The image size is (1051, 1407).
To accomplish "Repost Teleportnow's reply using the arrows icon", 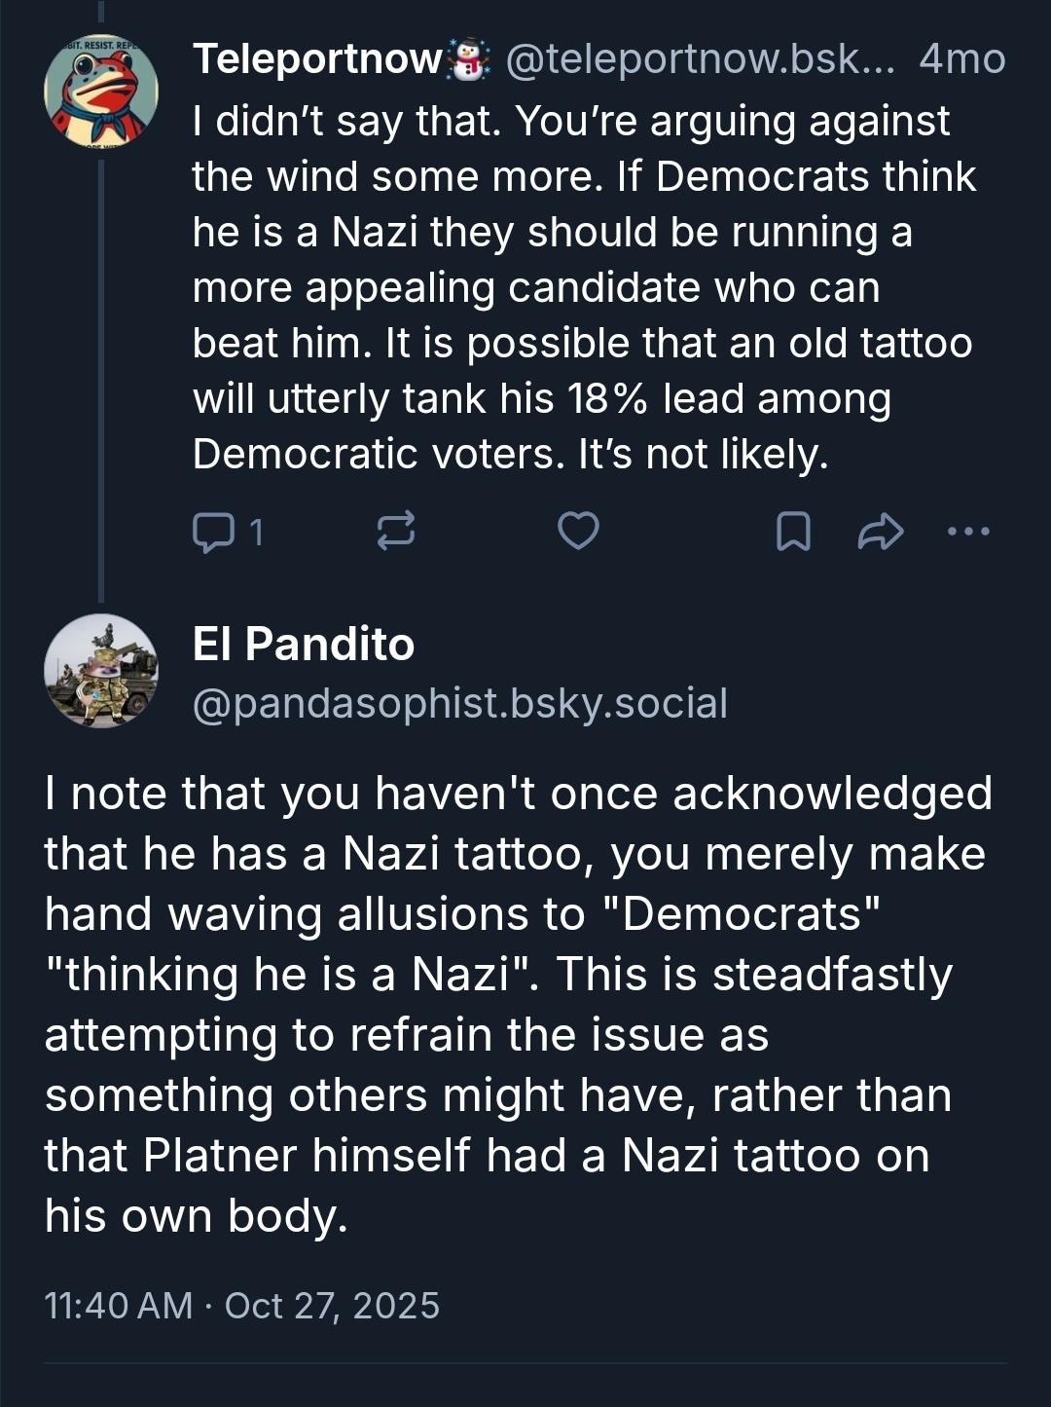I will click(x=396, y=532).
